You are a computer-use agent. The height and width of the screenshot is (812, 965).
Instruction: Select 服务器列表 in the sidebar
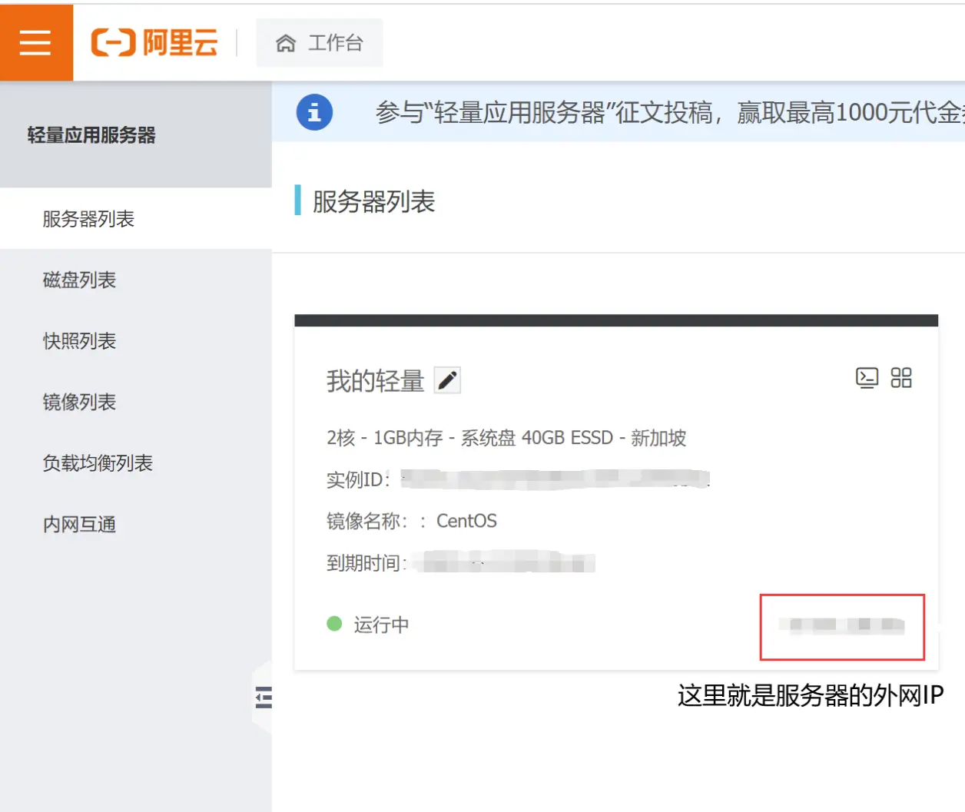coord(136,219)
